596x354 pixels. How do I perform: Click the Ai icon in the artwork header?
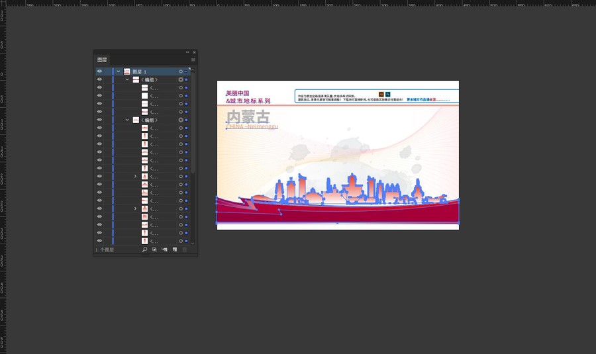[x=381, y=94]
